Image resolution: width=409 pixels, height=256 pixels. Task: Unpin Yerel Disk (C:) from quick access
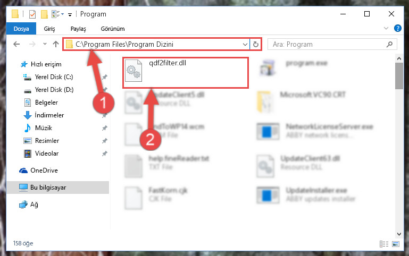pyautogui.click(x=105, y=77)
